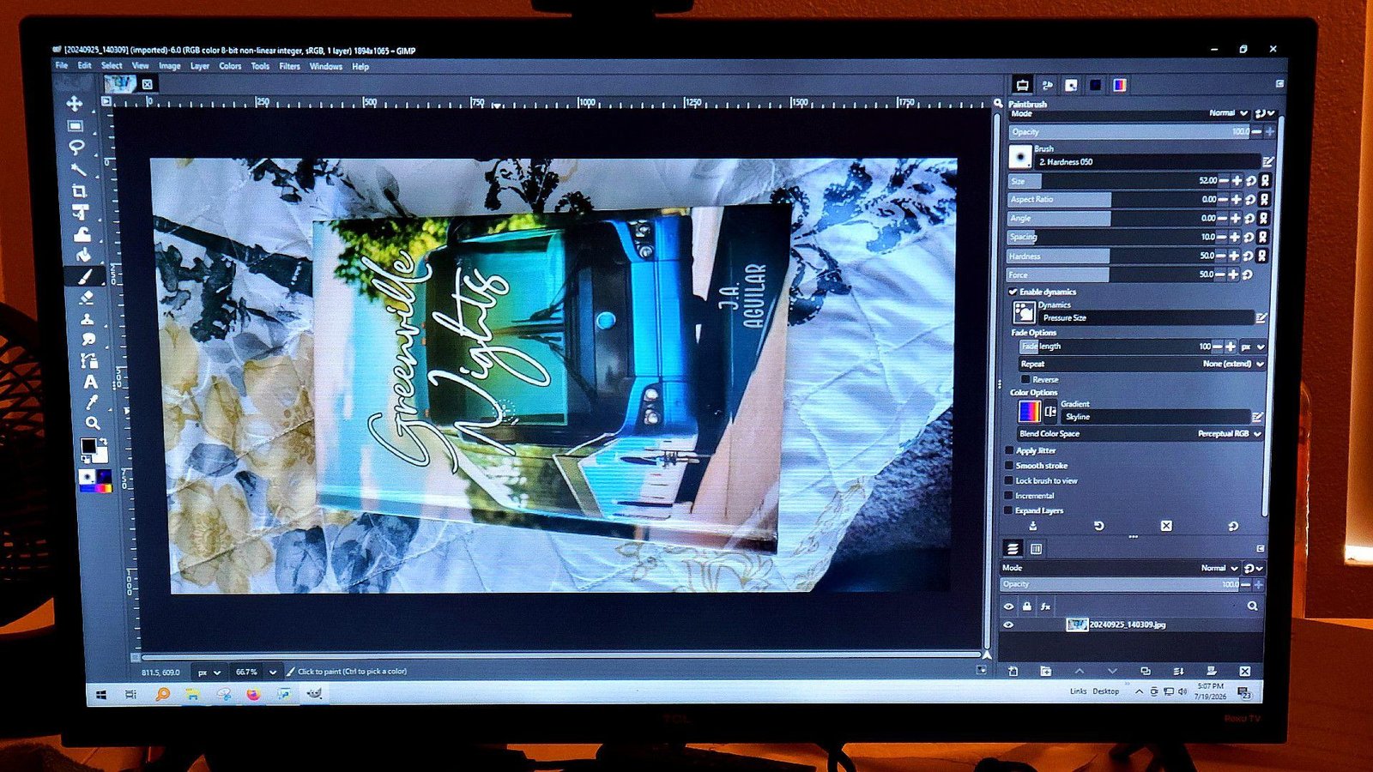
Task: Select the Clone stamp tool
Action: [88, 318]
